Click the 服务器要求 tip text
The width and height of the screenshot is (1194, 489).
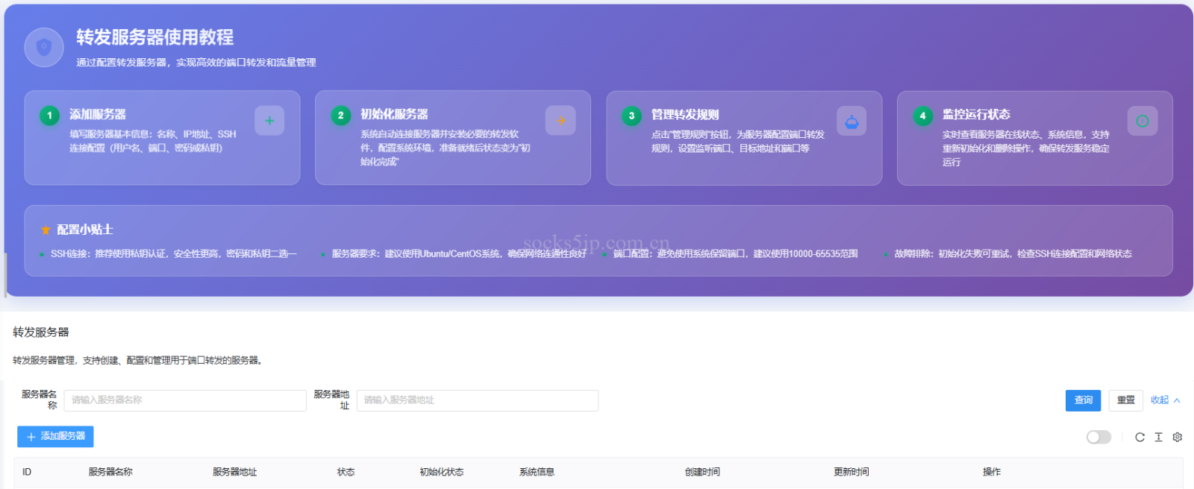[459, 254]
